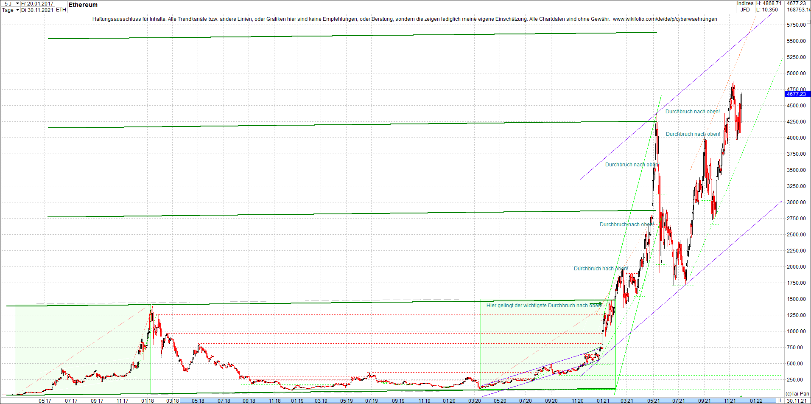Click the low value L: 10.350
The width and height of the screenshot is (811, 404).
pos(767,10)
